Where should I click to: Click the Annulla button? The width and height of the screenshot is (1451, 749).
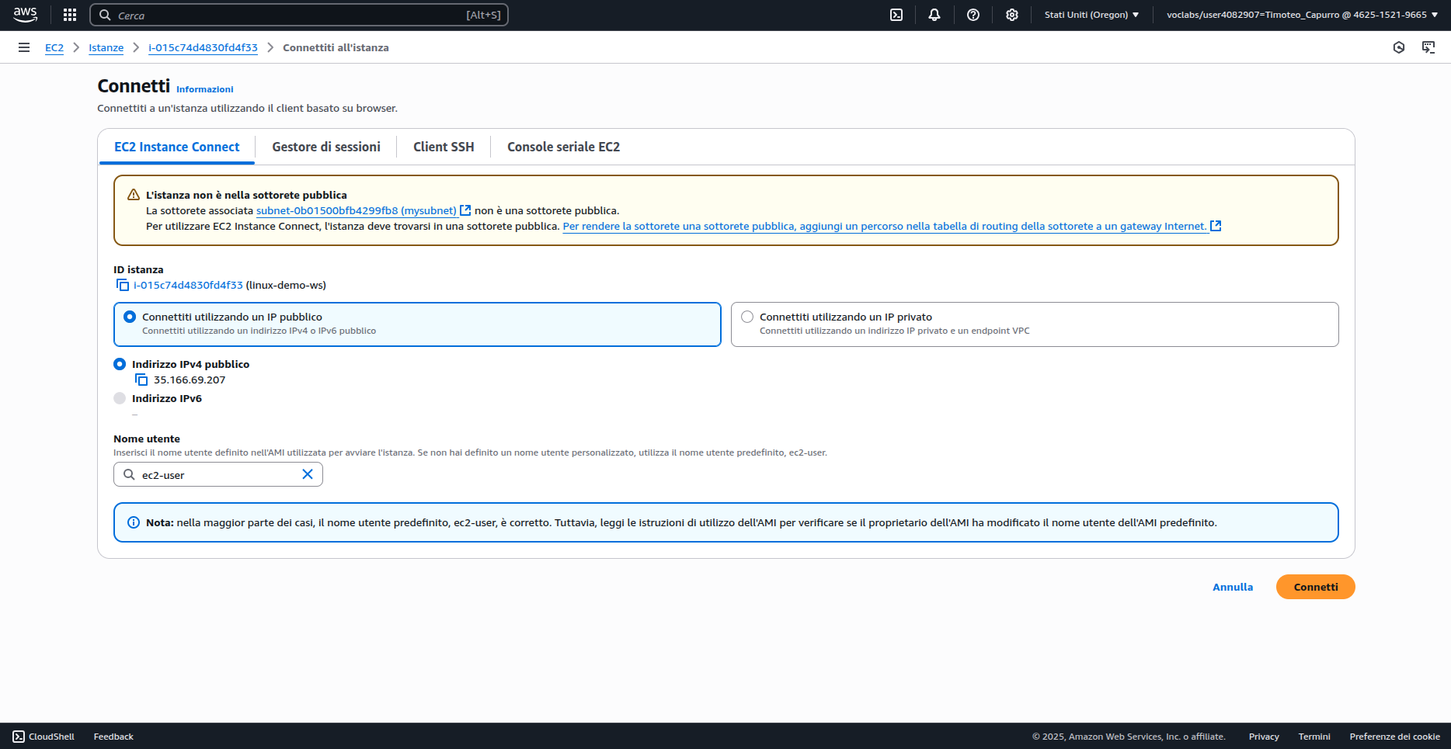tap(1233, 587)
